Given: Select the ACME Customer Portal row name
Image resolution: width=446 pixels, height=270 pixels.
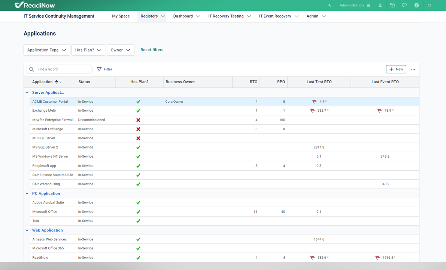Looking at the screenshot, I should pyautogui.click(x=50, y=102).
